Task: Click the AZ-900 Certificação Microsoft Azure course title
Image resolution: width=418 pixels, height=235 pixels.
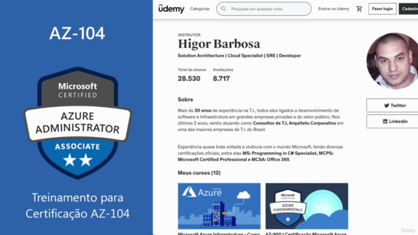Action: (x=306, y=234)
